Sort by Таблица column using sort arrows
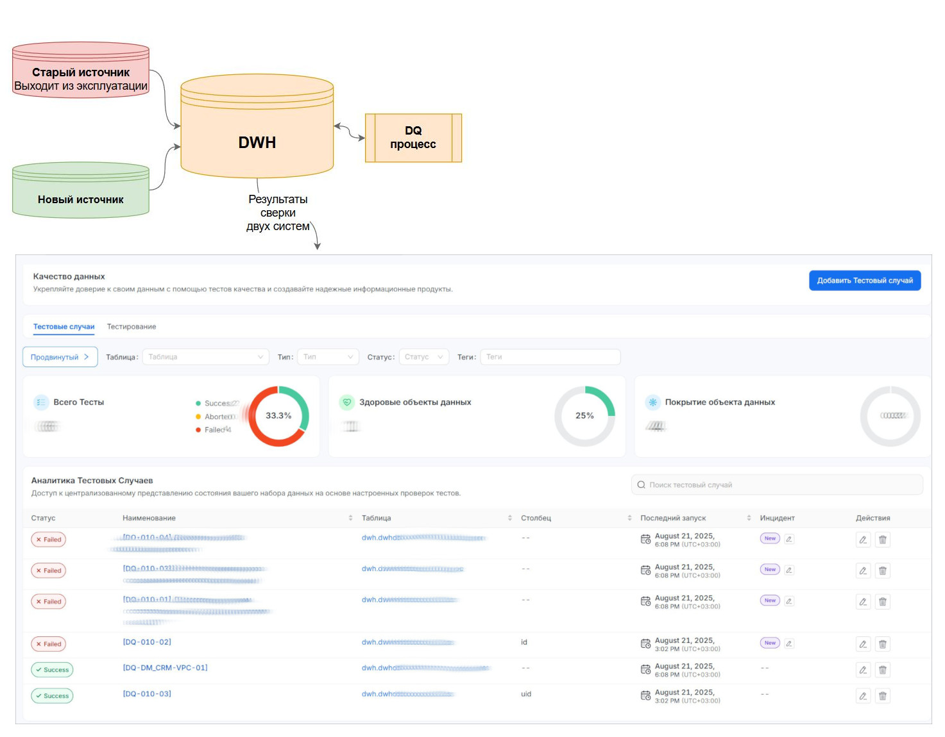Screen dimensions: 945x737 pos(510,518)
